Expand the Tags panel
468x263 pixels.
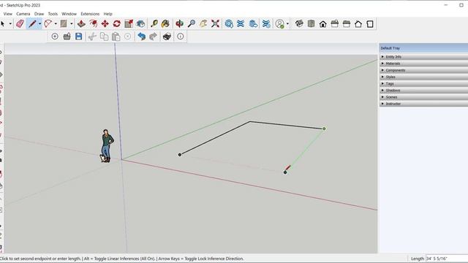424,83
